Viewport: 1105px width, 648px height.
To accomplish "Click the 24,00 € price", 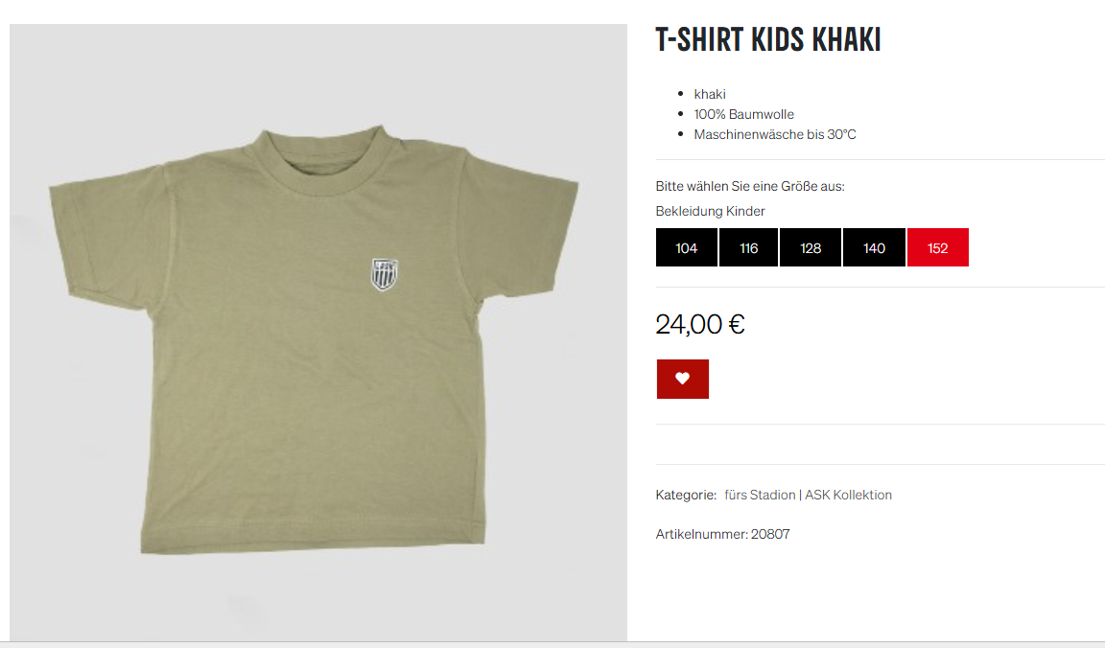I will pyautogui.click(x=700, y=325).
